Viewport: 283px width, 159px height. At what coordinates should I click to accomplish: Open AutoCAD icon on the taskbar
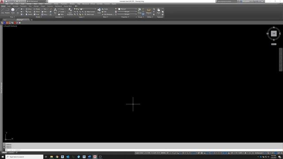(x=95, y=157)
